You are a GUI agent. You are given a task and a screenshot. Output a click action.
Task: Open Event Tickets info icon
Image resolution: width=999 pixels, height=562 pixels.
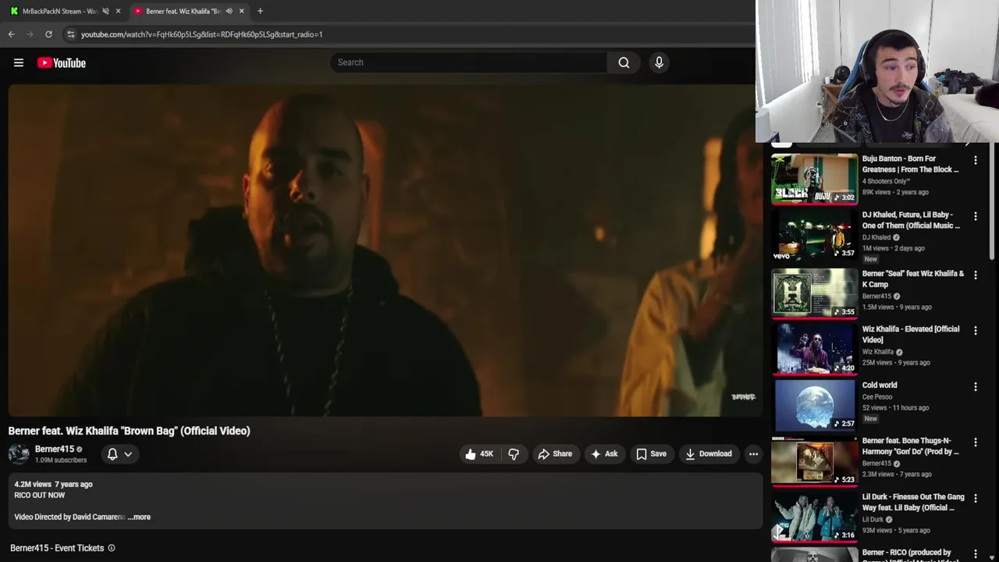pyautogui.click(x=111, y=548)
